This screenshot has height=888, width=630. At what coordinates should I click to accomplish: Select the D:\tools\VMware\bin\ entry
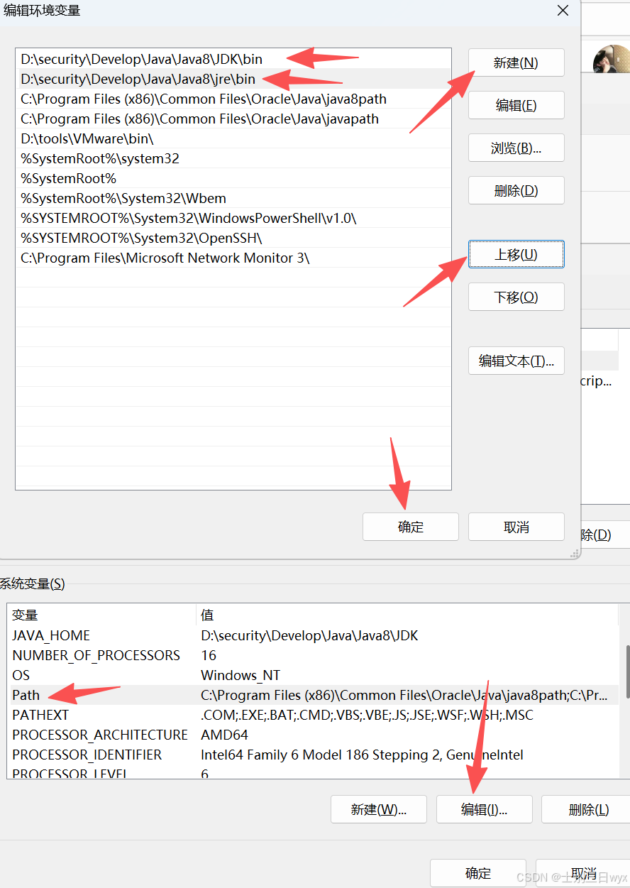[233, 138]
